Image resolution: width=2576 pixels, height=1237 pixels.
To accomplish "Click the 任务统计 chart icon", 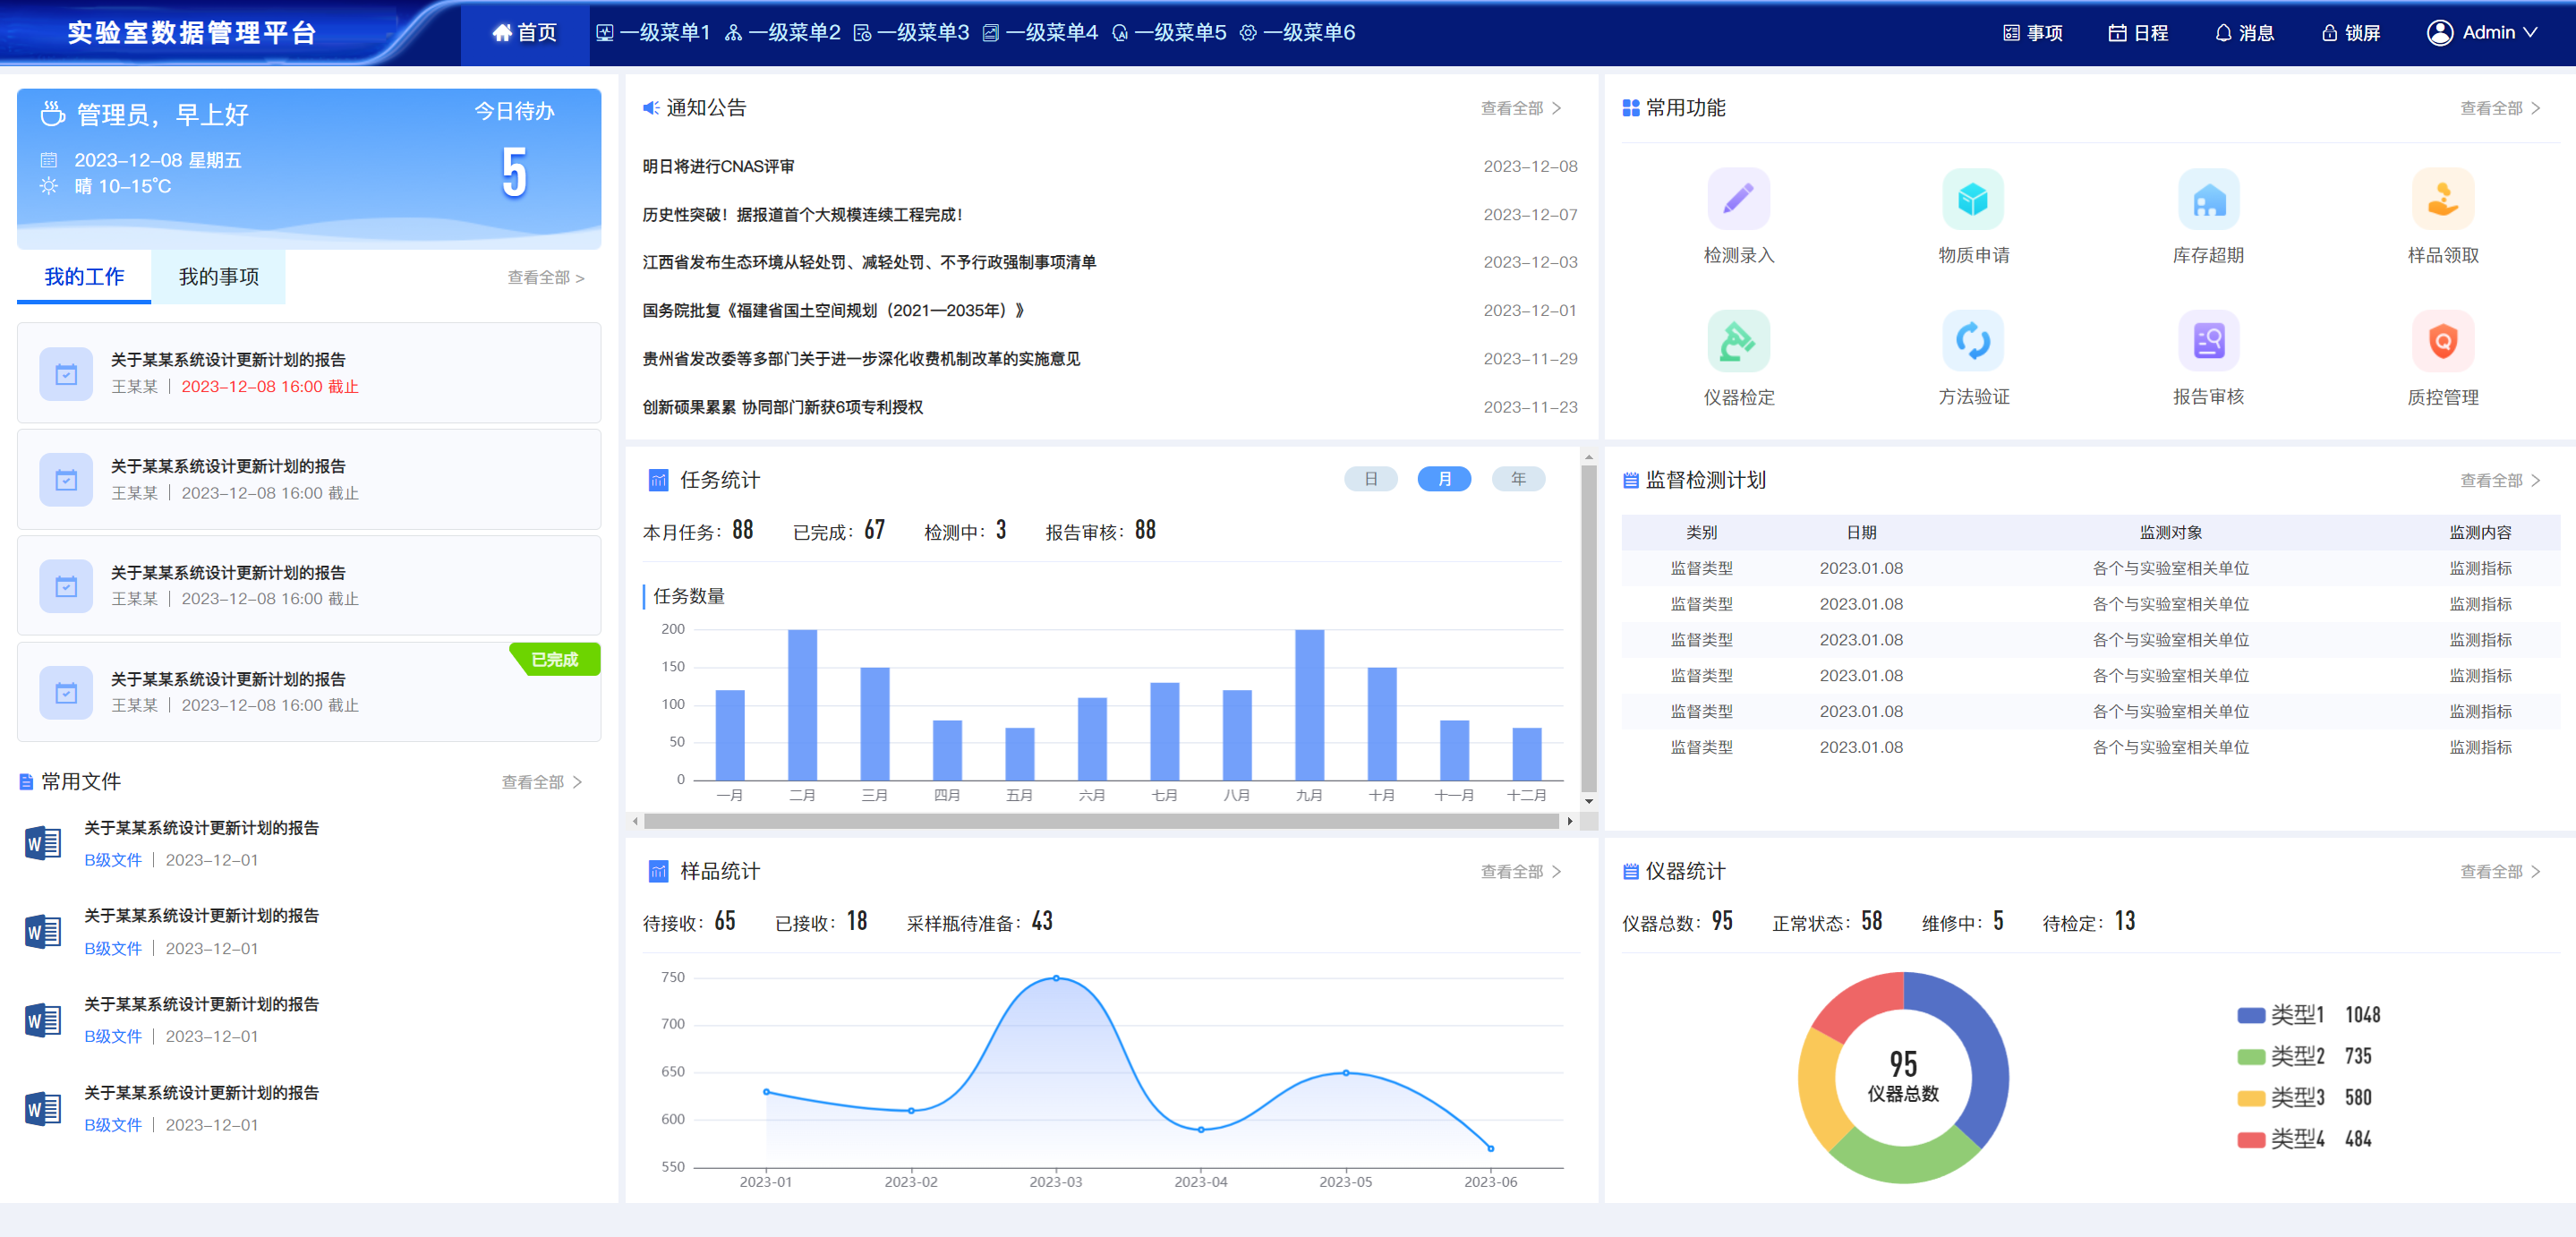I will coord(658,480).
